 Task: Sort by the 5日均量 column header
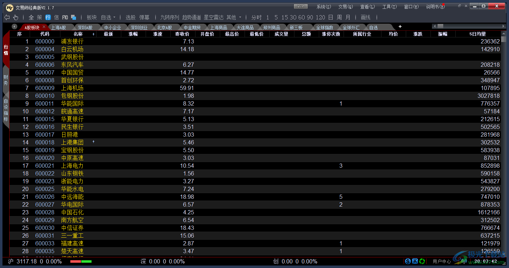click(x=478, y=34)
